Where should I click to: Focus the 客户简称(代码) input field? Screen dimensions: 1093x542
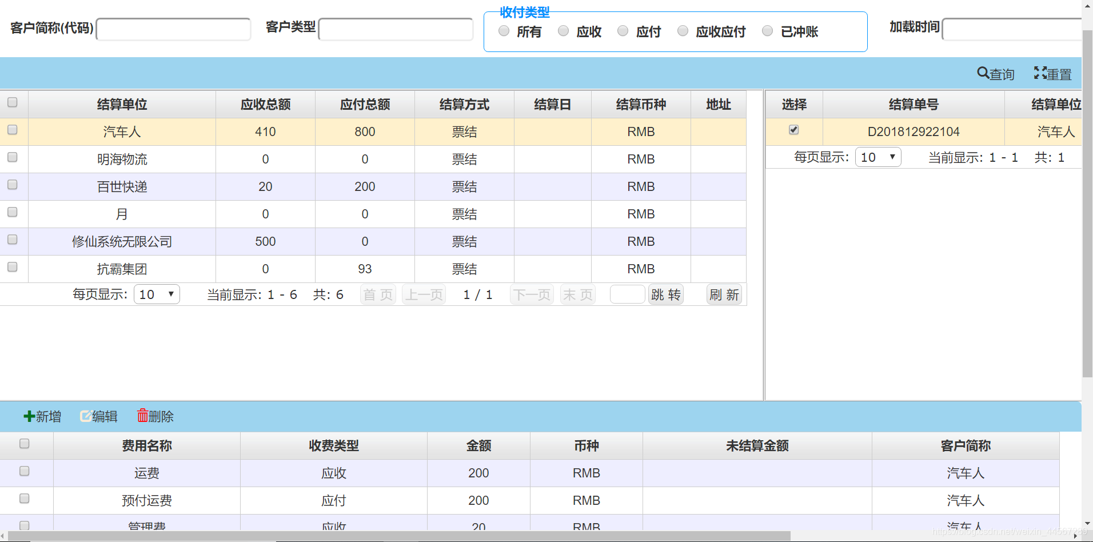(174, 29)
